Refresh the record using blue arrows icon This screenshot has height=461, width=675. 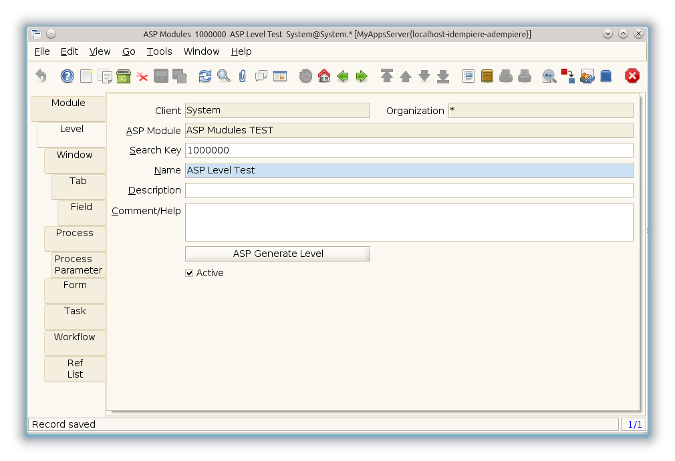click(205, 76)
